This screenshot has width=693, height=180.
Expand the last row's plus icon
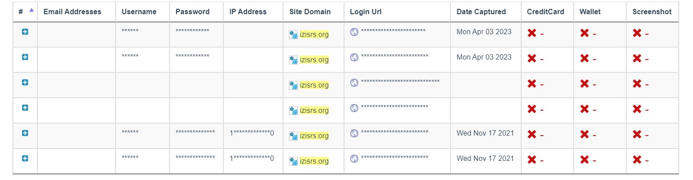pyautogui.click(x=25, y=159)
